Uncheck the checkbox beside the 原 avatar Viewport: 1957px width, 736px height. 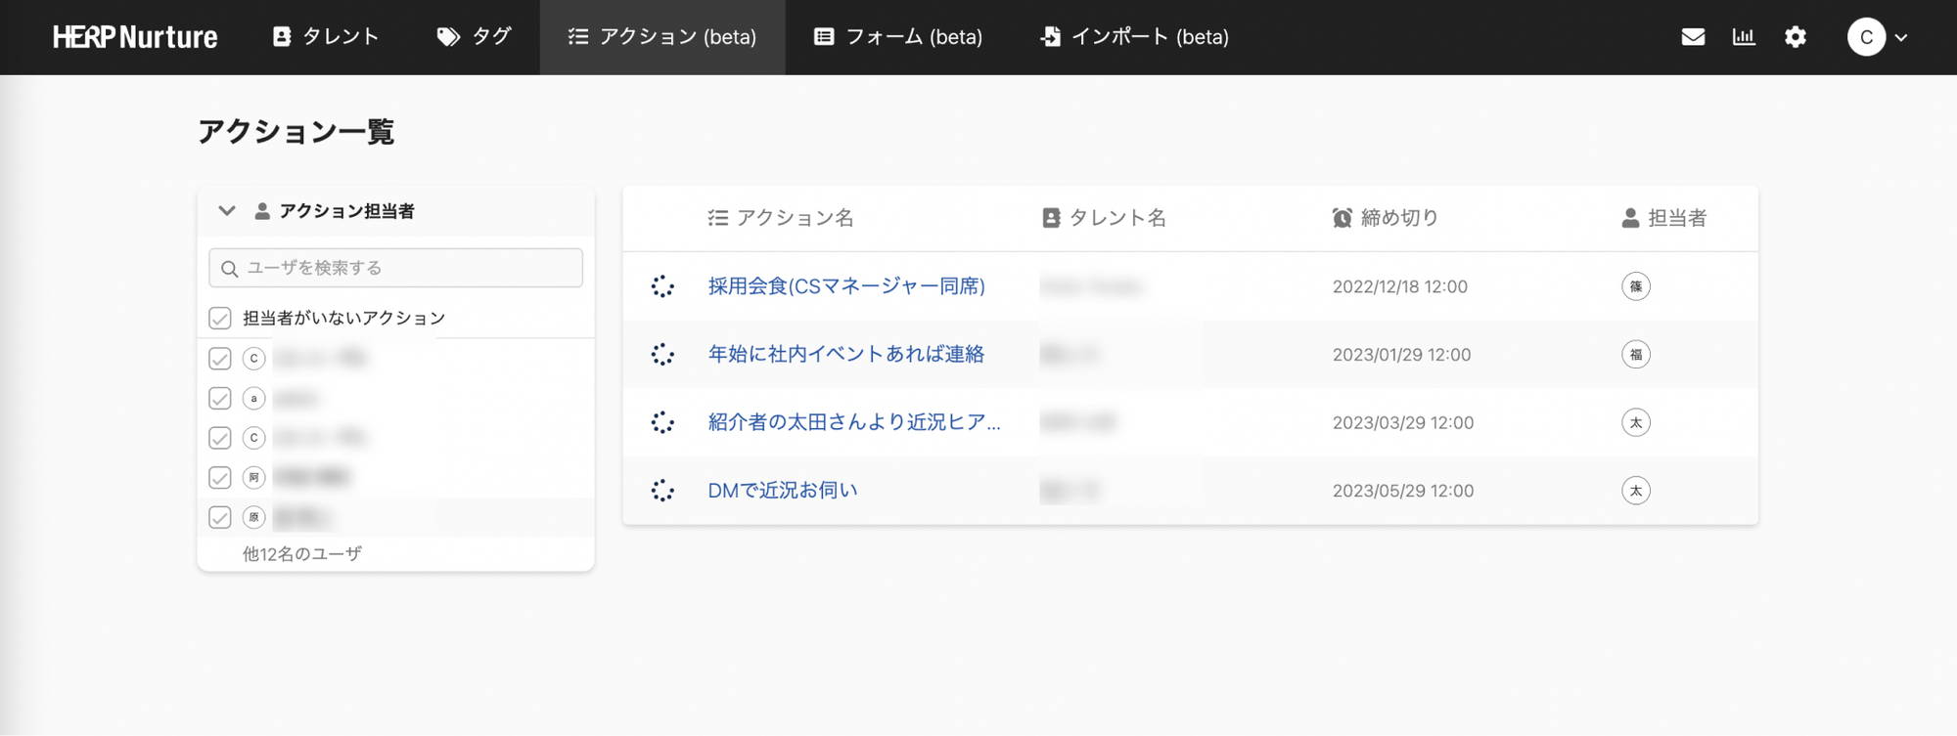pos(220,518)
